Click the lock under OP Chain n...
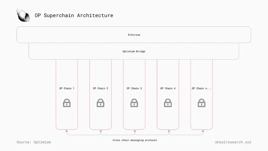Image resolution: width=268 pixels, height=151 pixels. point(202,103)
